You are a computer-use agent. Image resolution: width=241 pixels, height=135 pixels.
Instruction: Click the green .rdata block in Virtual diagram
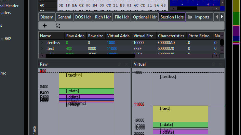[180, 124]
